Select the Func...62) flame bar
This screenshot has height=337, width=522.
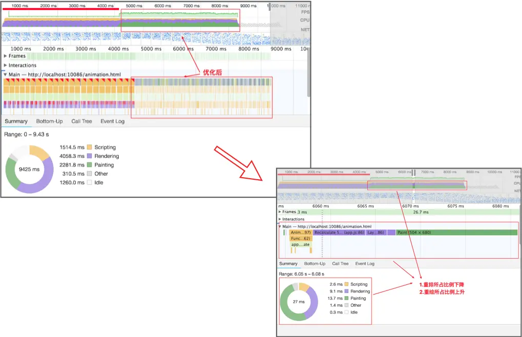[x=301, y=239]
